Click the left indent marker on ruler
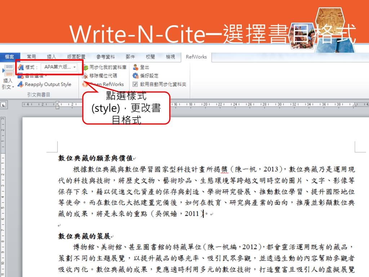This screenshot has height=277, width=369. point(57,105)
